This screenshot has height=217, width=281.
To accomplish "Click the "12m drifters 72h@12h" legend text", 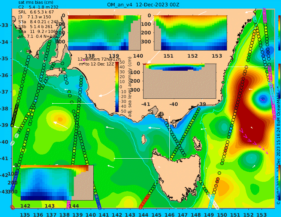I will (x=99, y=59).
